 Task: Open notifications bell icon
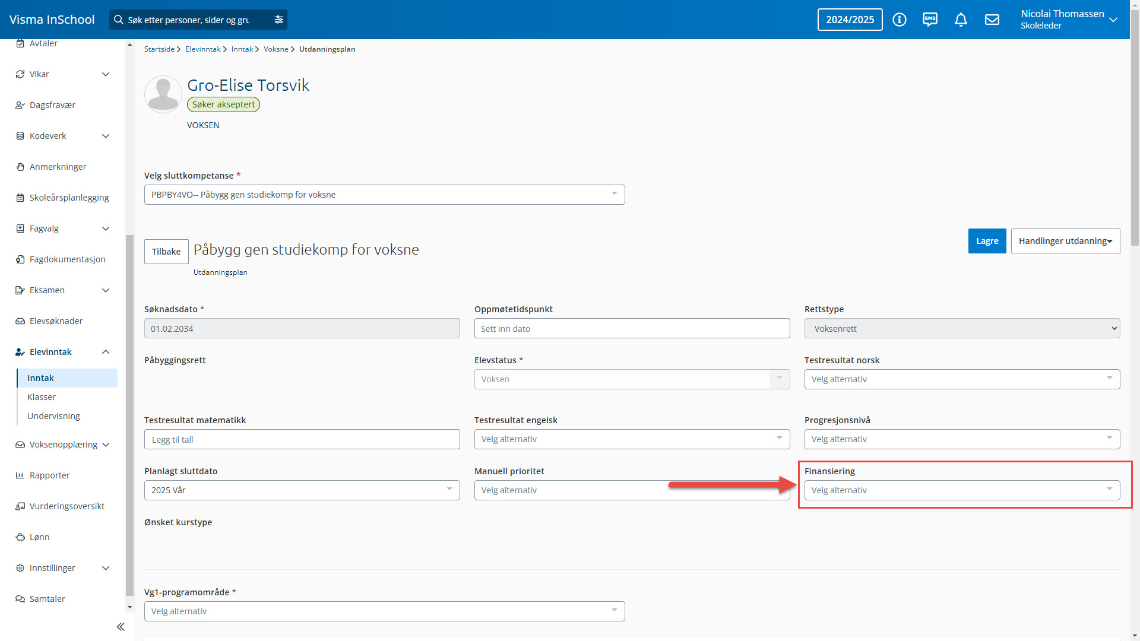(961, 20)
